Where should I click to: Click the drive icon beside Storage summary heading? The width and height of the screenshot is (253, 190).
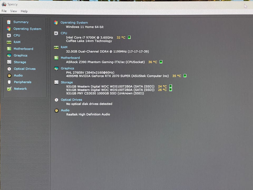(56, 82)
